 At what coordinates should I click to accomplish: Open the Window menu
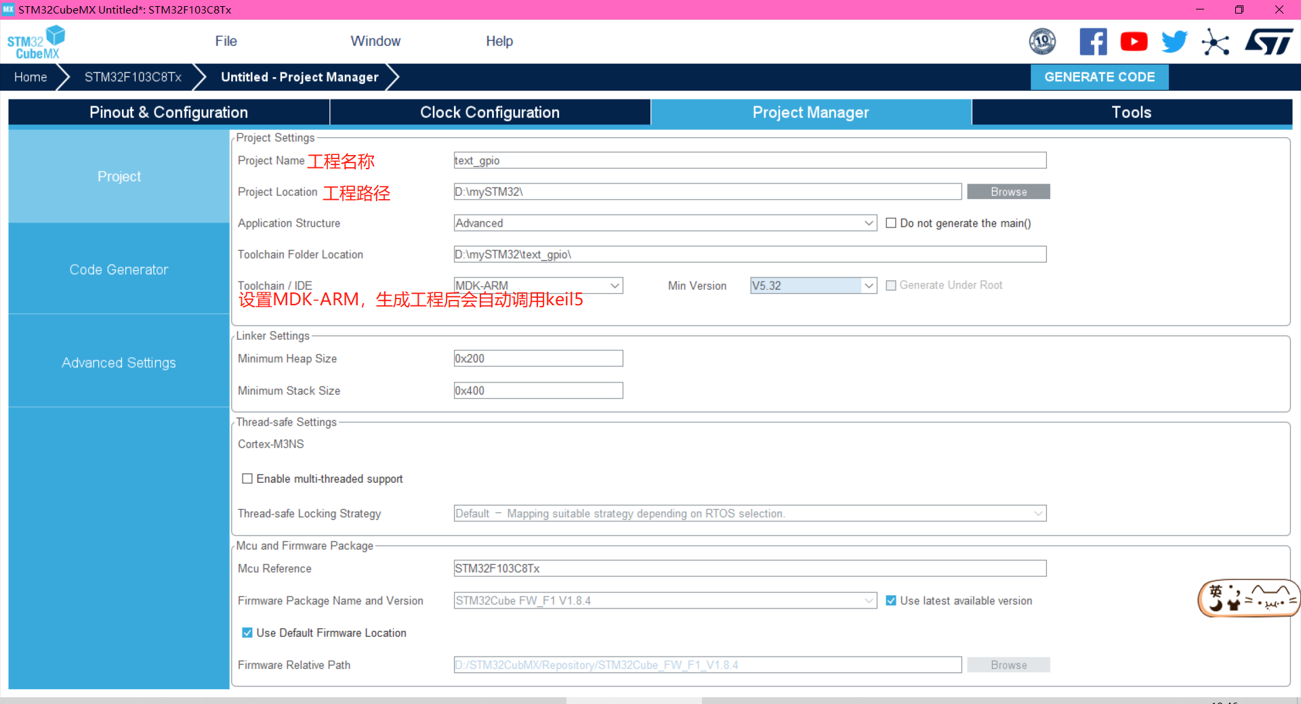375,41
